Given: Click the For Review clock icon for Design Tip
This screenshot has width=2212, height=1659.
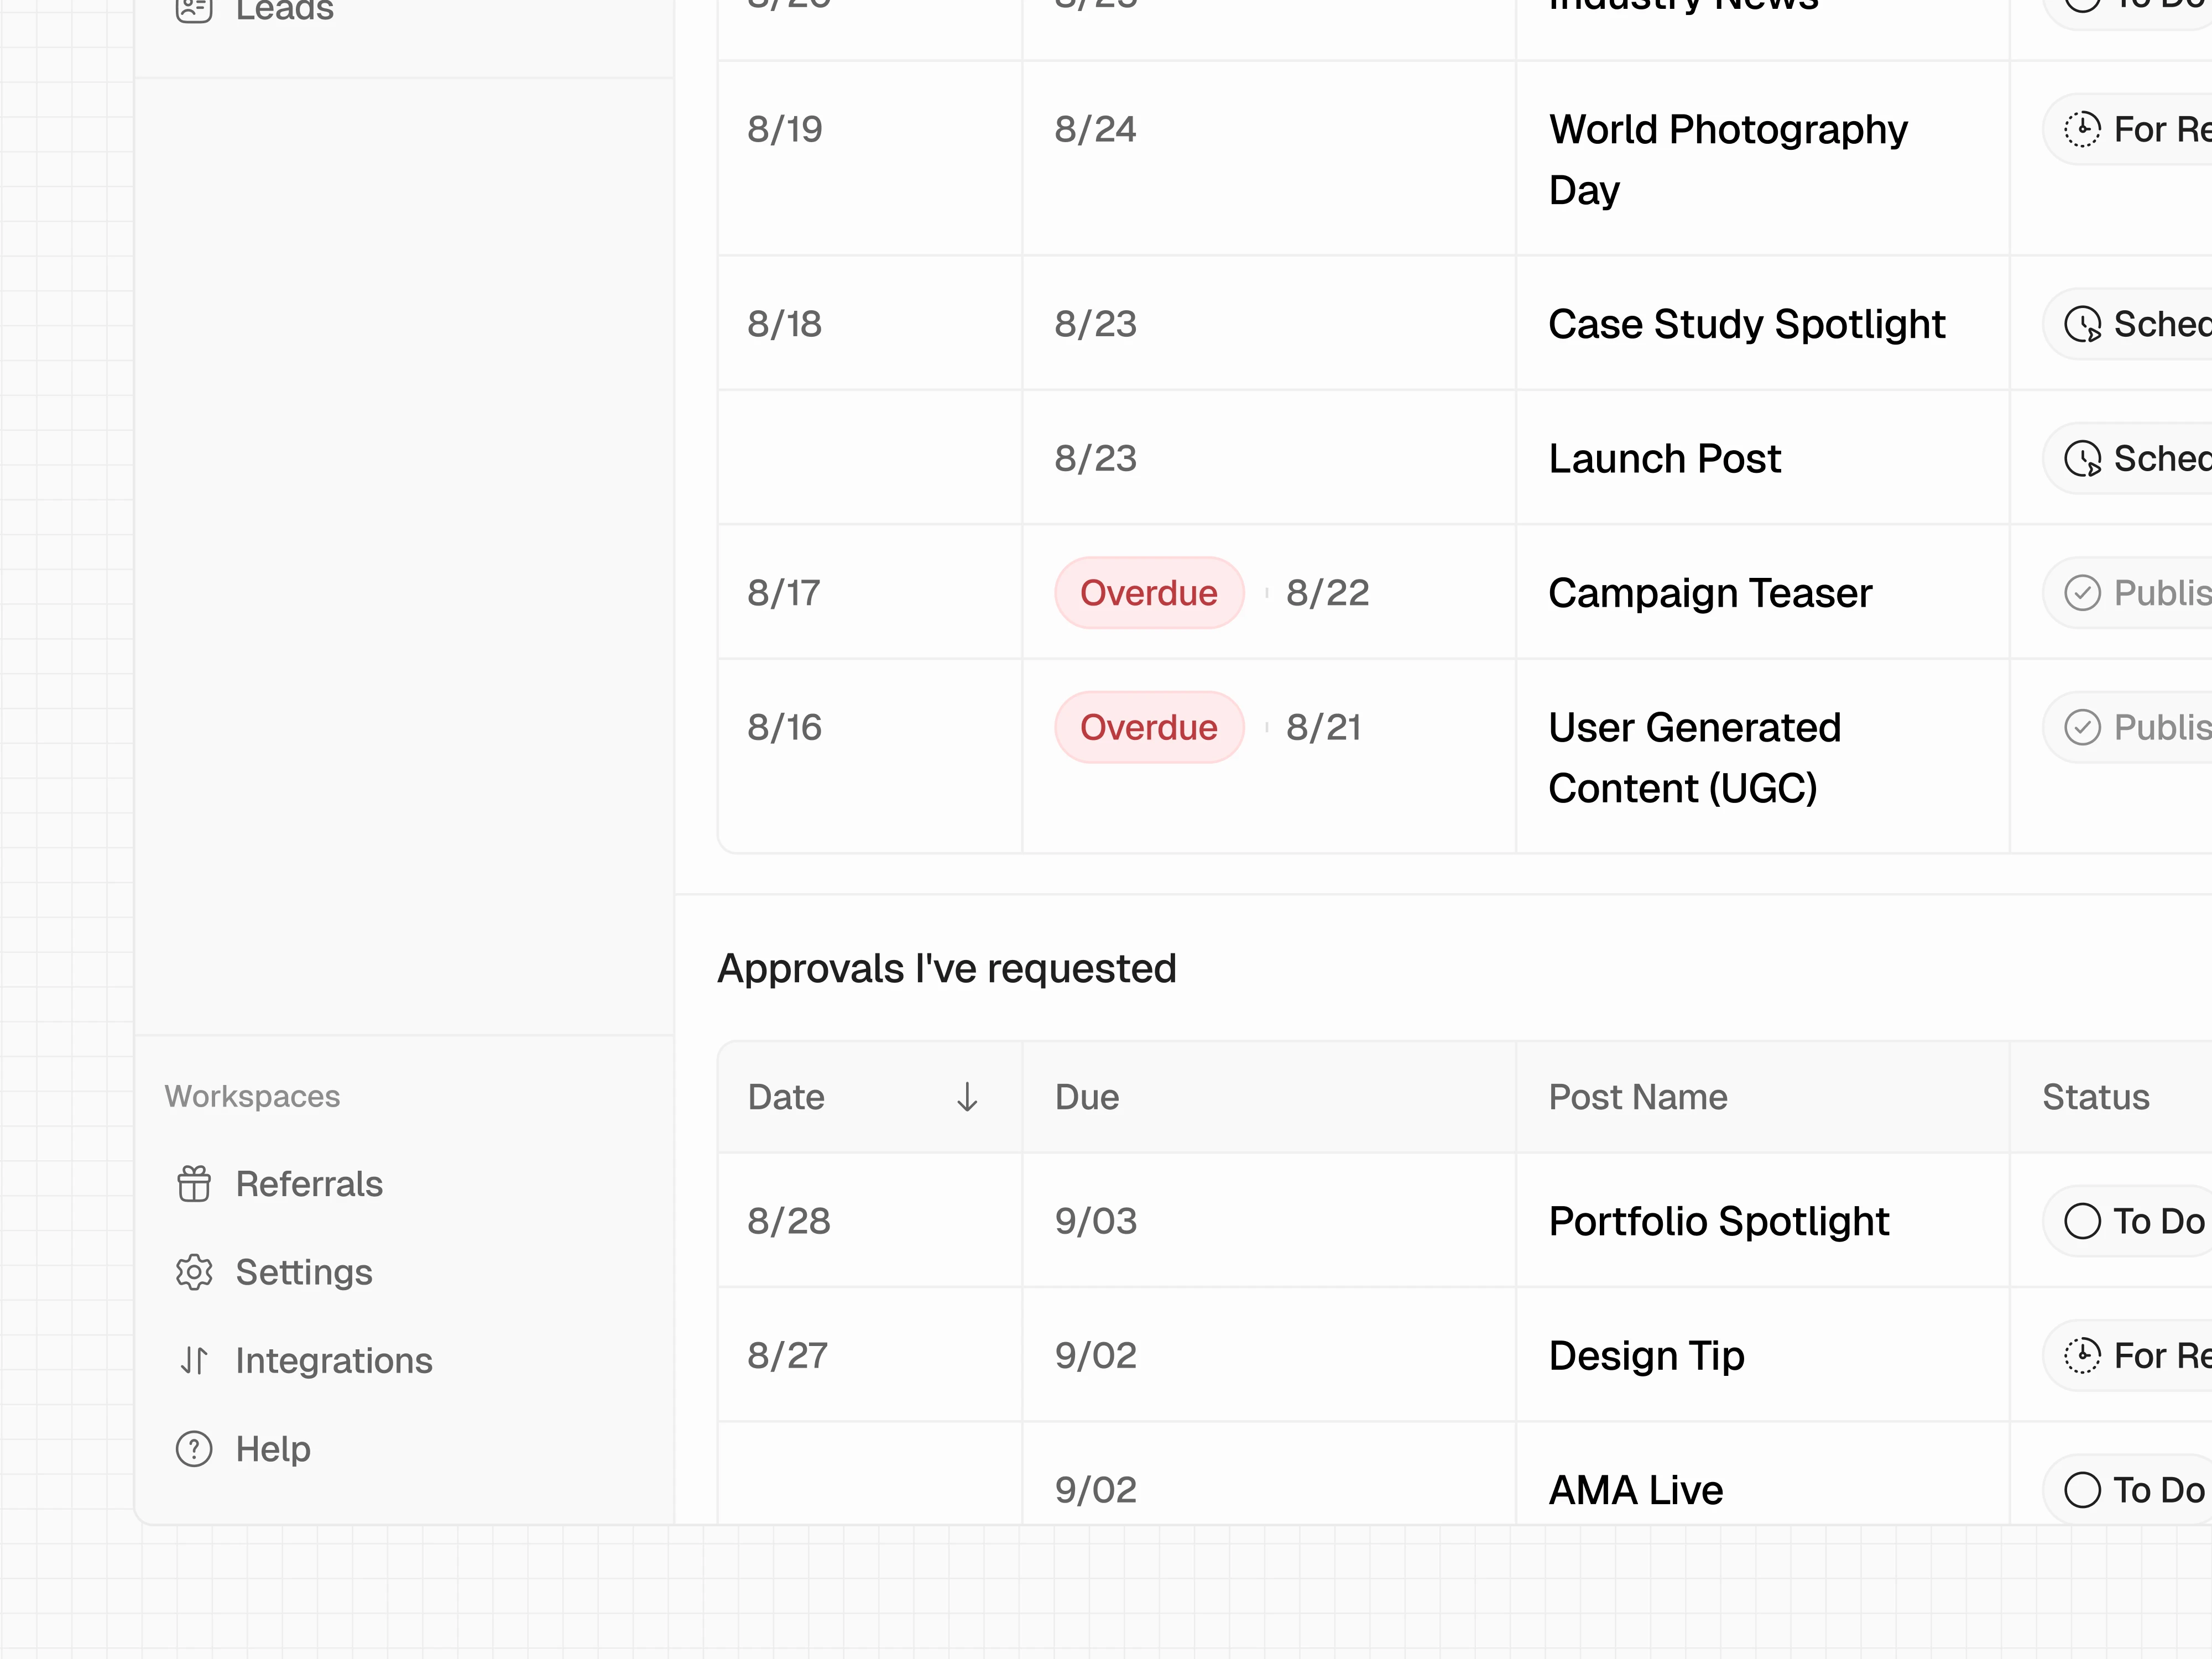Looking at the screenshot, I should click(2083, 1356).
